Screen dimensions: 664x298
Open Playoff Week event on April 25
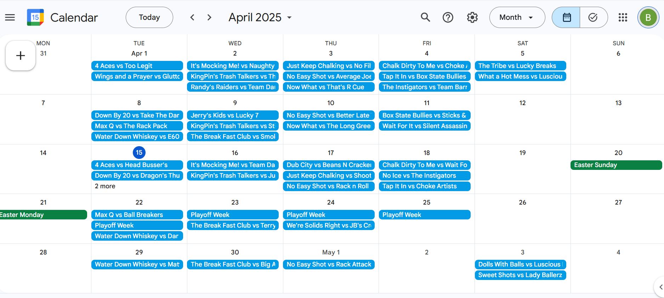pyautogui.click(x=425, y=215)
